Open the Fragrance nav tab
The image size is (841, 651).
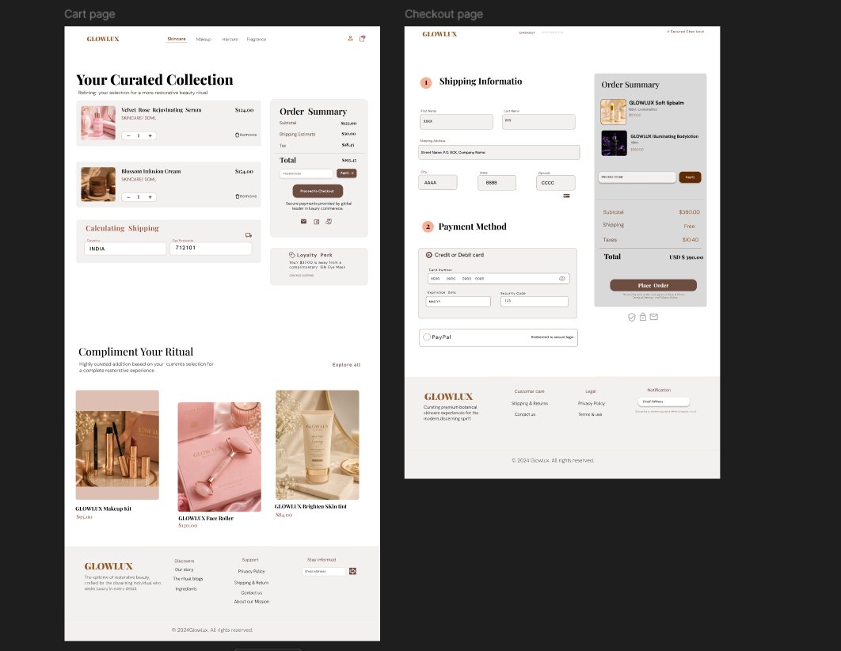pyautogui.click(x=257, y=39)
